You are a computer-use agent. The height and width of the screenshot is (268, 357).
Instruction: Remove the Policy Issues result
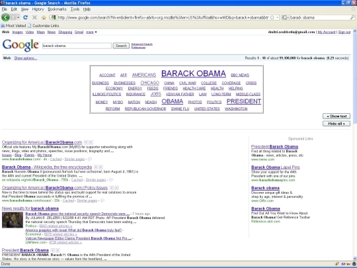click(116, 188)
